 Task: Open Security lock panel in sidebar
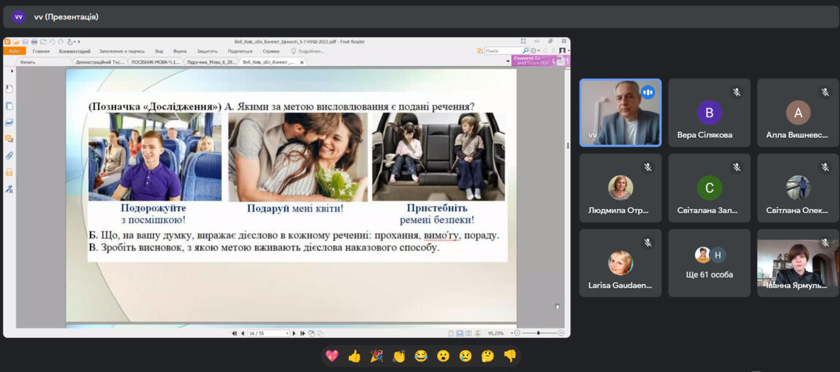9,172
